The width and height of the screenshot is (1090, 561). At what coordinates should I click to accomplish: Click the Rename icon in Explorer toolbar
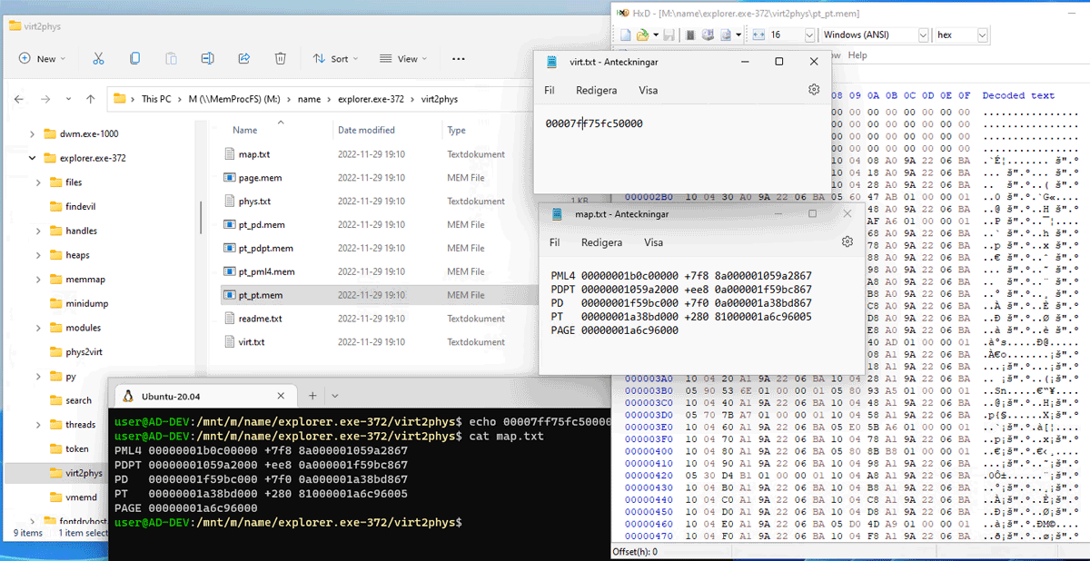pos(207,58)
